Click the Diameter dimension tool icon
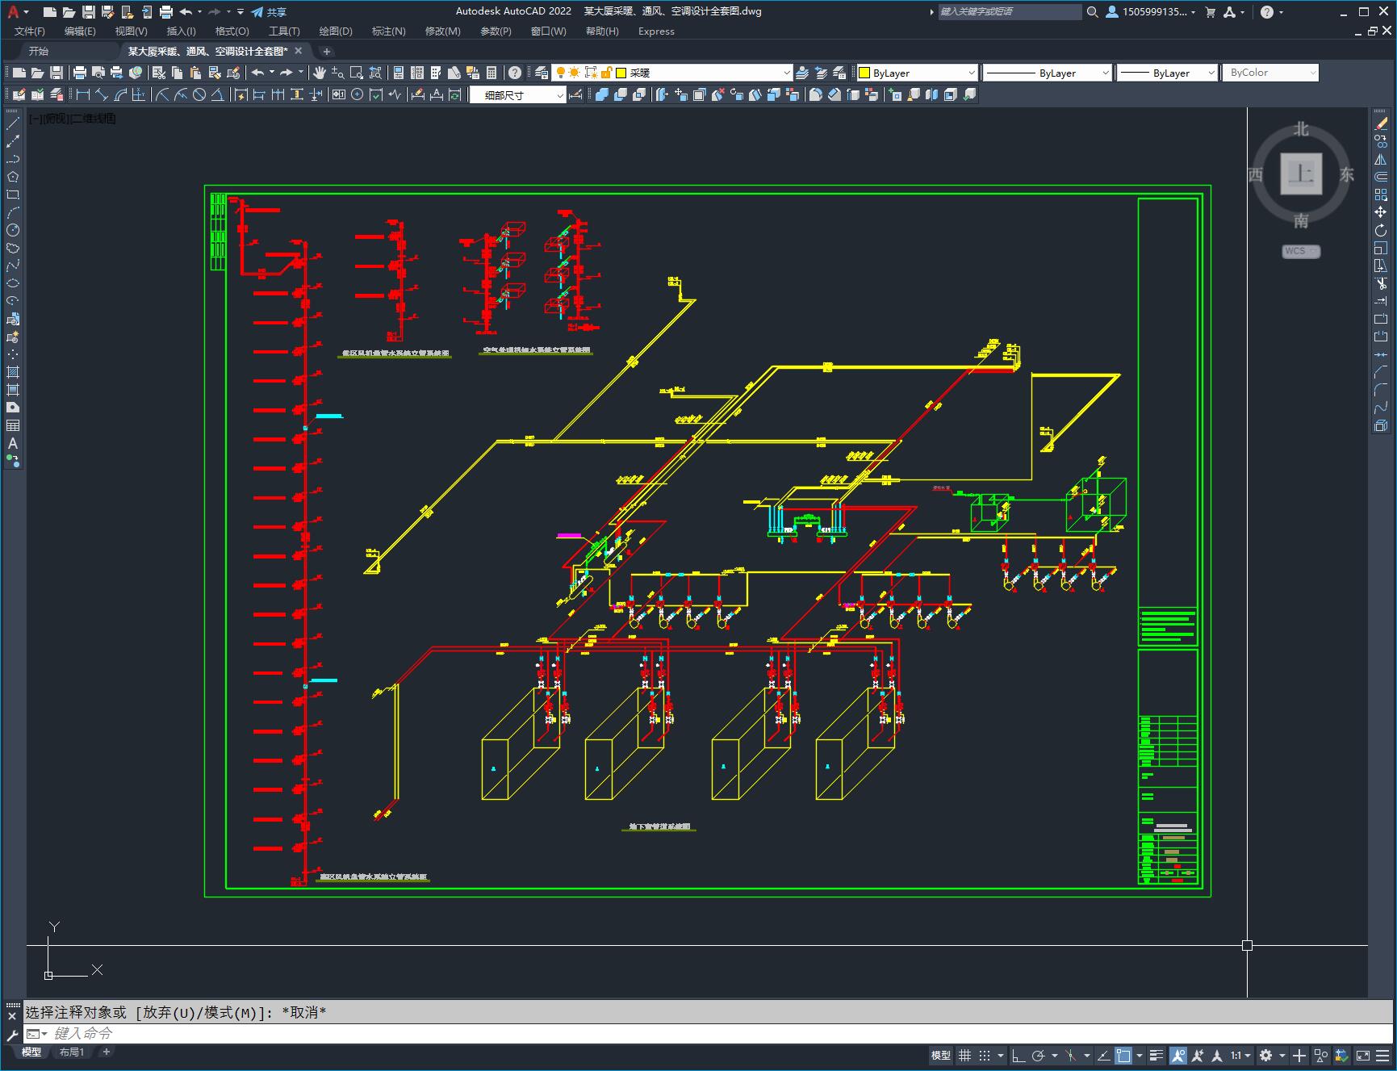This screenshot has height=1071, width=1397. coord(199,94)
